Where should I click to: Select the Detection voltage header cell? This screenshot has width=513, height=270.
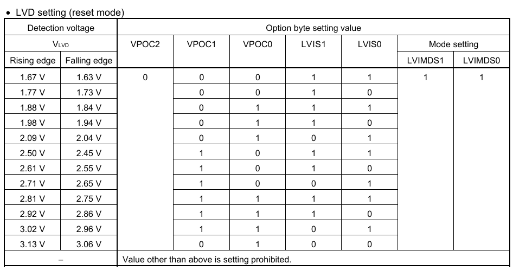(61, 28)
